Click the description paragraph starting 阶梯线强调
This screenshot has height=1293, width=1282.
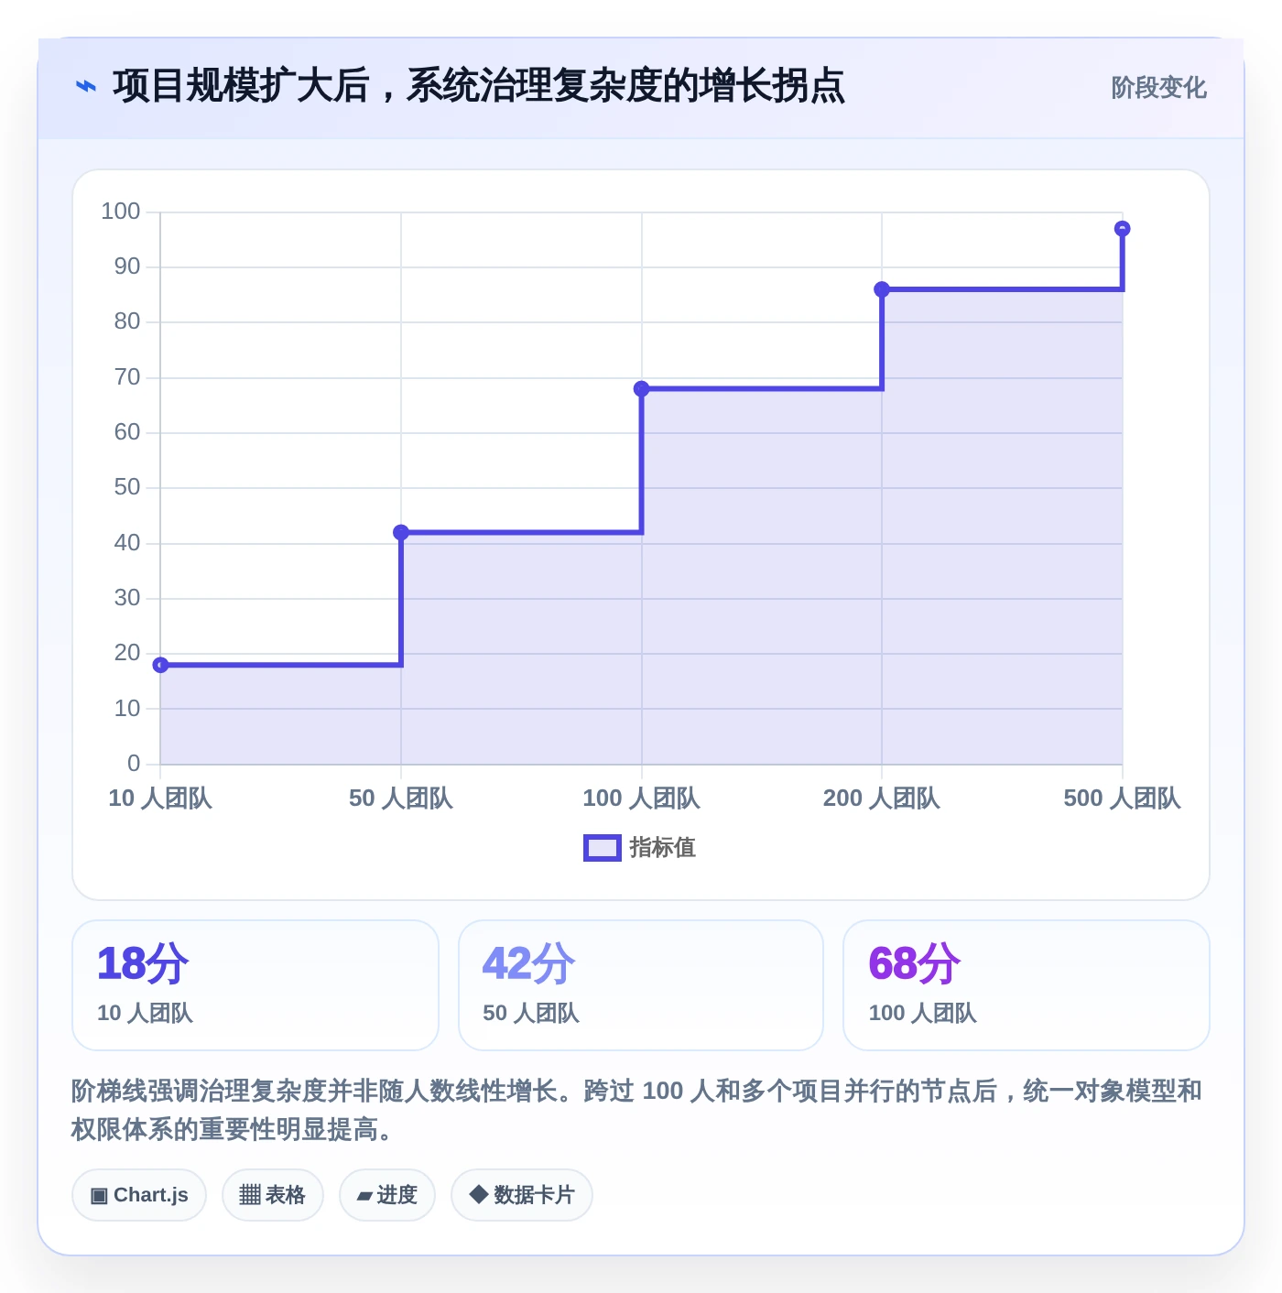tap(636, 1110)
